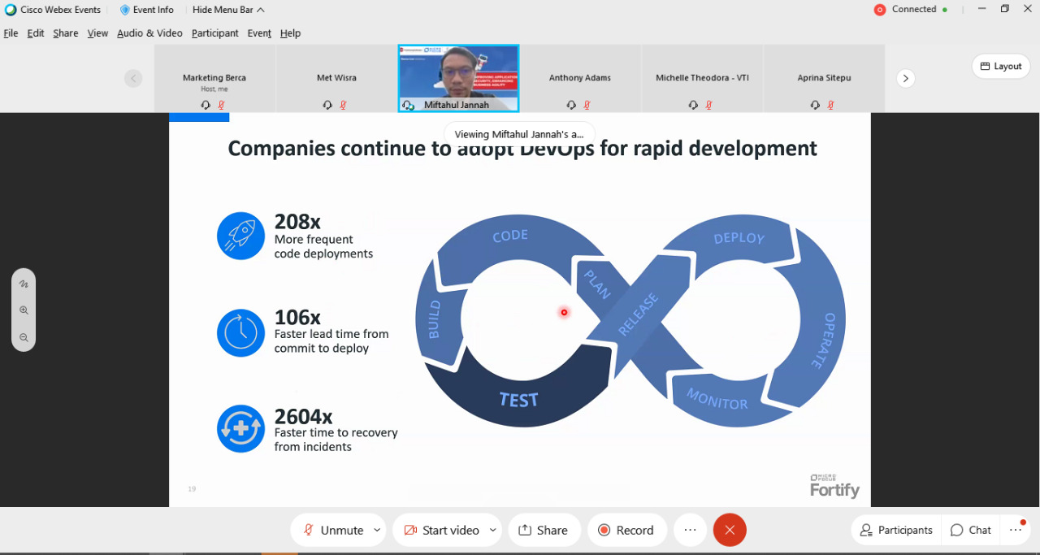Start recording with the Record button
This screenshot has width=1040, height=555.
click(626, 530)
